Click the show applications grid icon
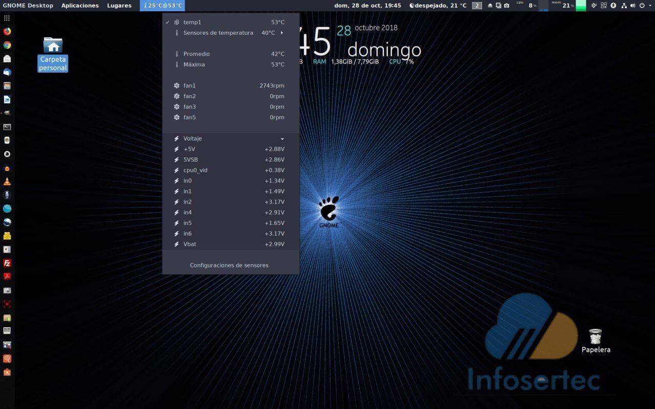The height and width of the screenshot is (409, 655). [x=7, y=18]
